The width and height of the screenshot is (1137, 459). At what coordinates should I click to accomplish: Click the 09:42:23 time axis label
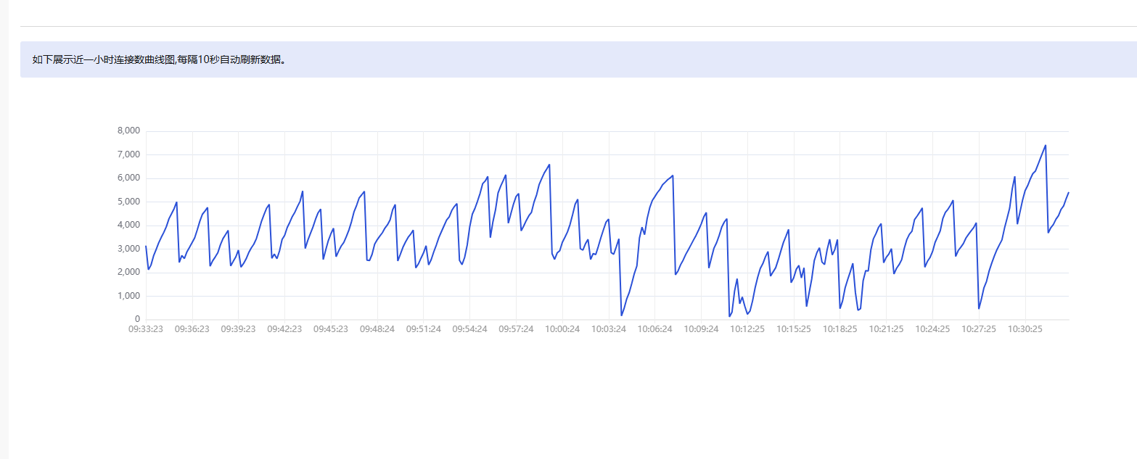point(284,329)
